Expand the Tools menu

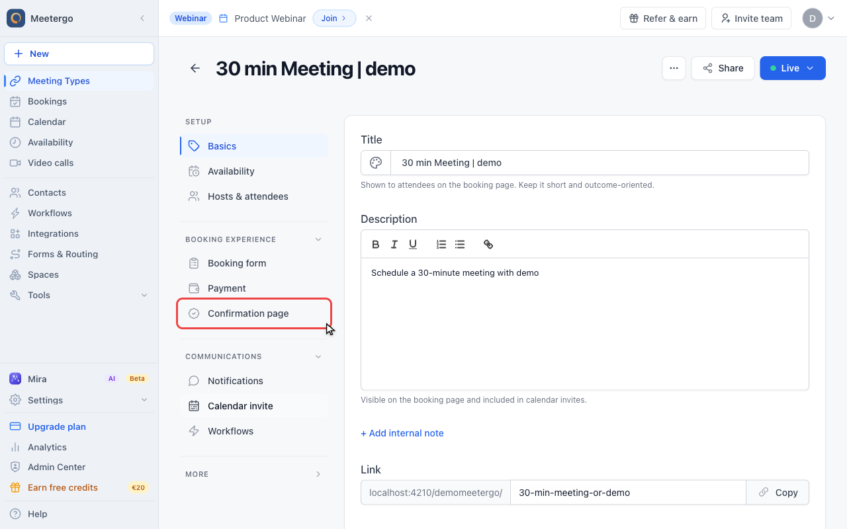(79, 295)
